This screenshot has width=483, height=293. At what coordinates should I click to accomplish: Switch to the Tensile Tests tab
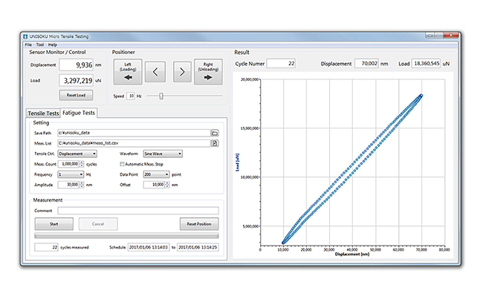43,113
